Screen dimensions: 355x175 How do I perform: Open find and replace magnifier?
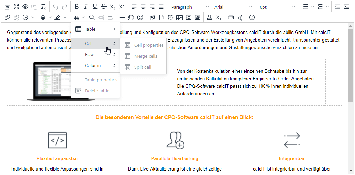(x=92, y=17)
